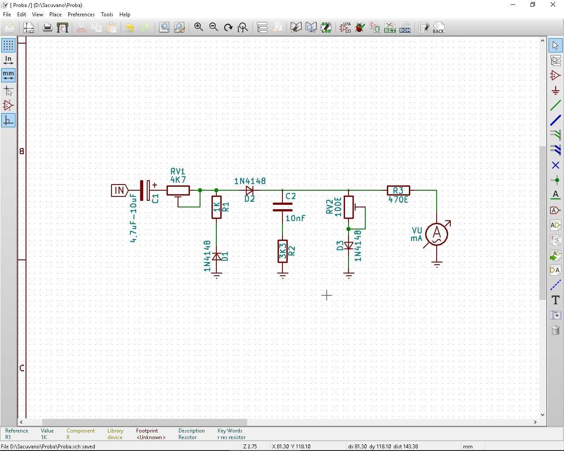564x451 pixels.
Task: Click the IN input label symbol
Action: tap(119, 190)
